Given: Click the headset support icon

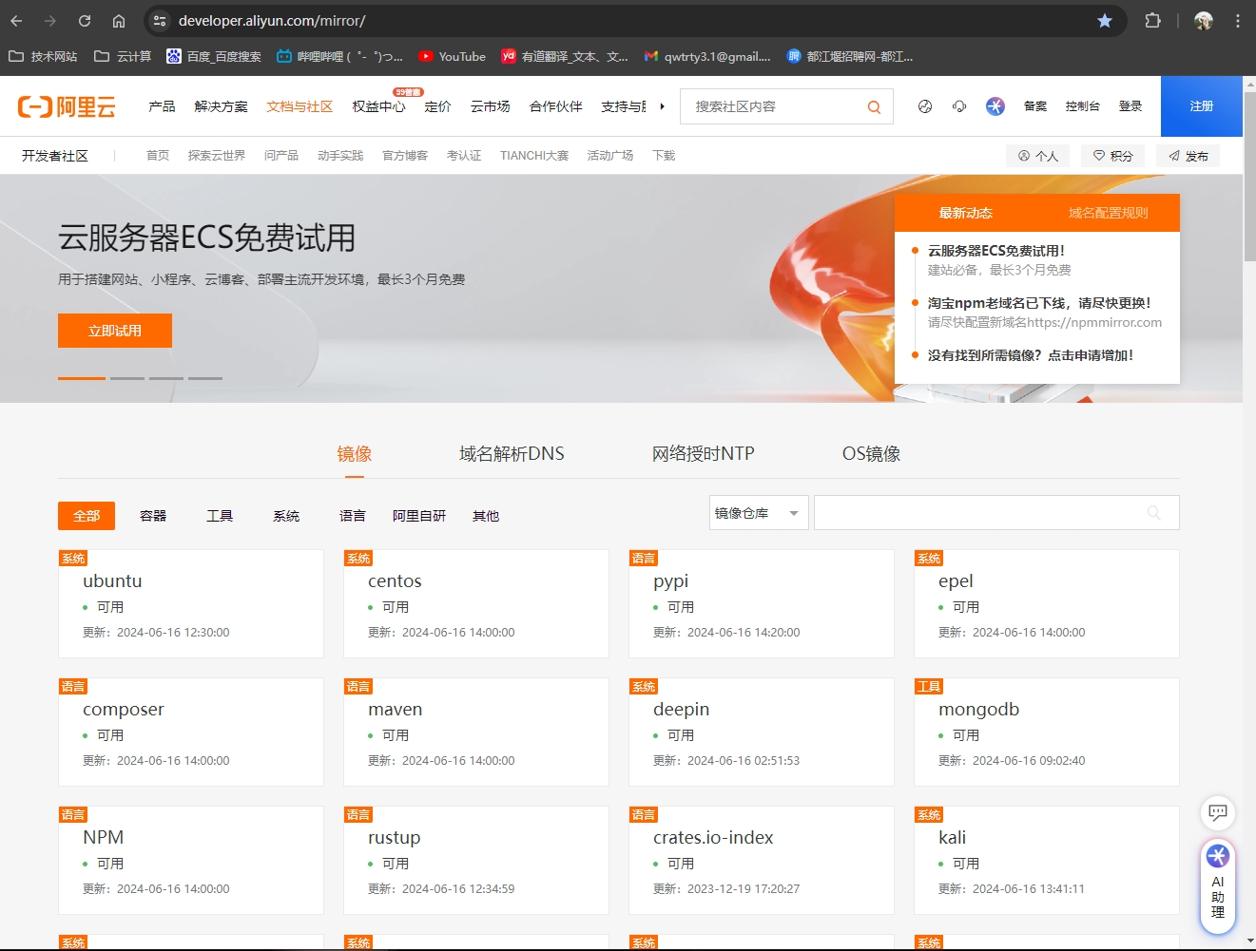Looking at the screenshot, I should click(x=959, y=106).
